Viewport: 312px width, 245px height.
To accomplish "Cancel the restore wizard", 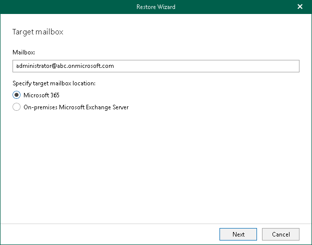I will pyautogui.click(x=280, y=234).
